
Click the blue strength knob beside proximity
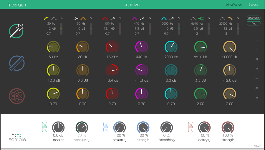pyautogui.click(x=143, y=127)
